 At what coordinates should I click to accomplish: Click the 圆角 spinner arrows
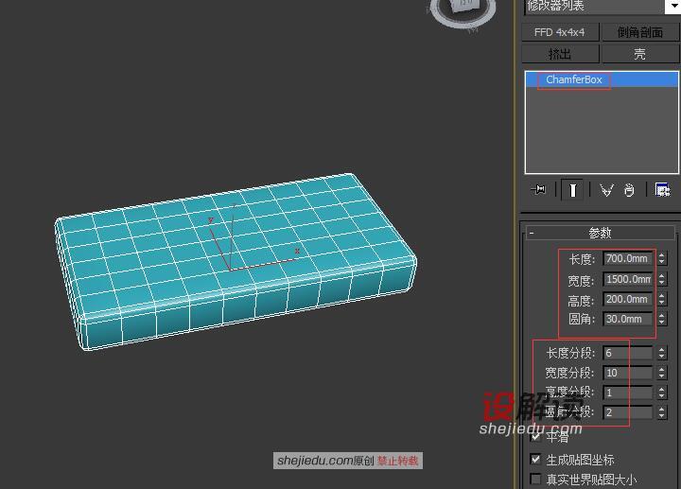pyautogui.click(x=661, y=319)
